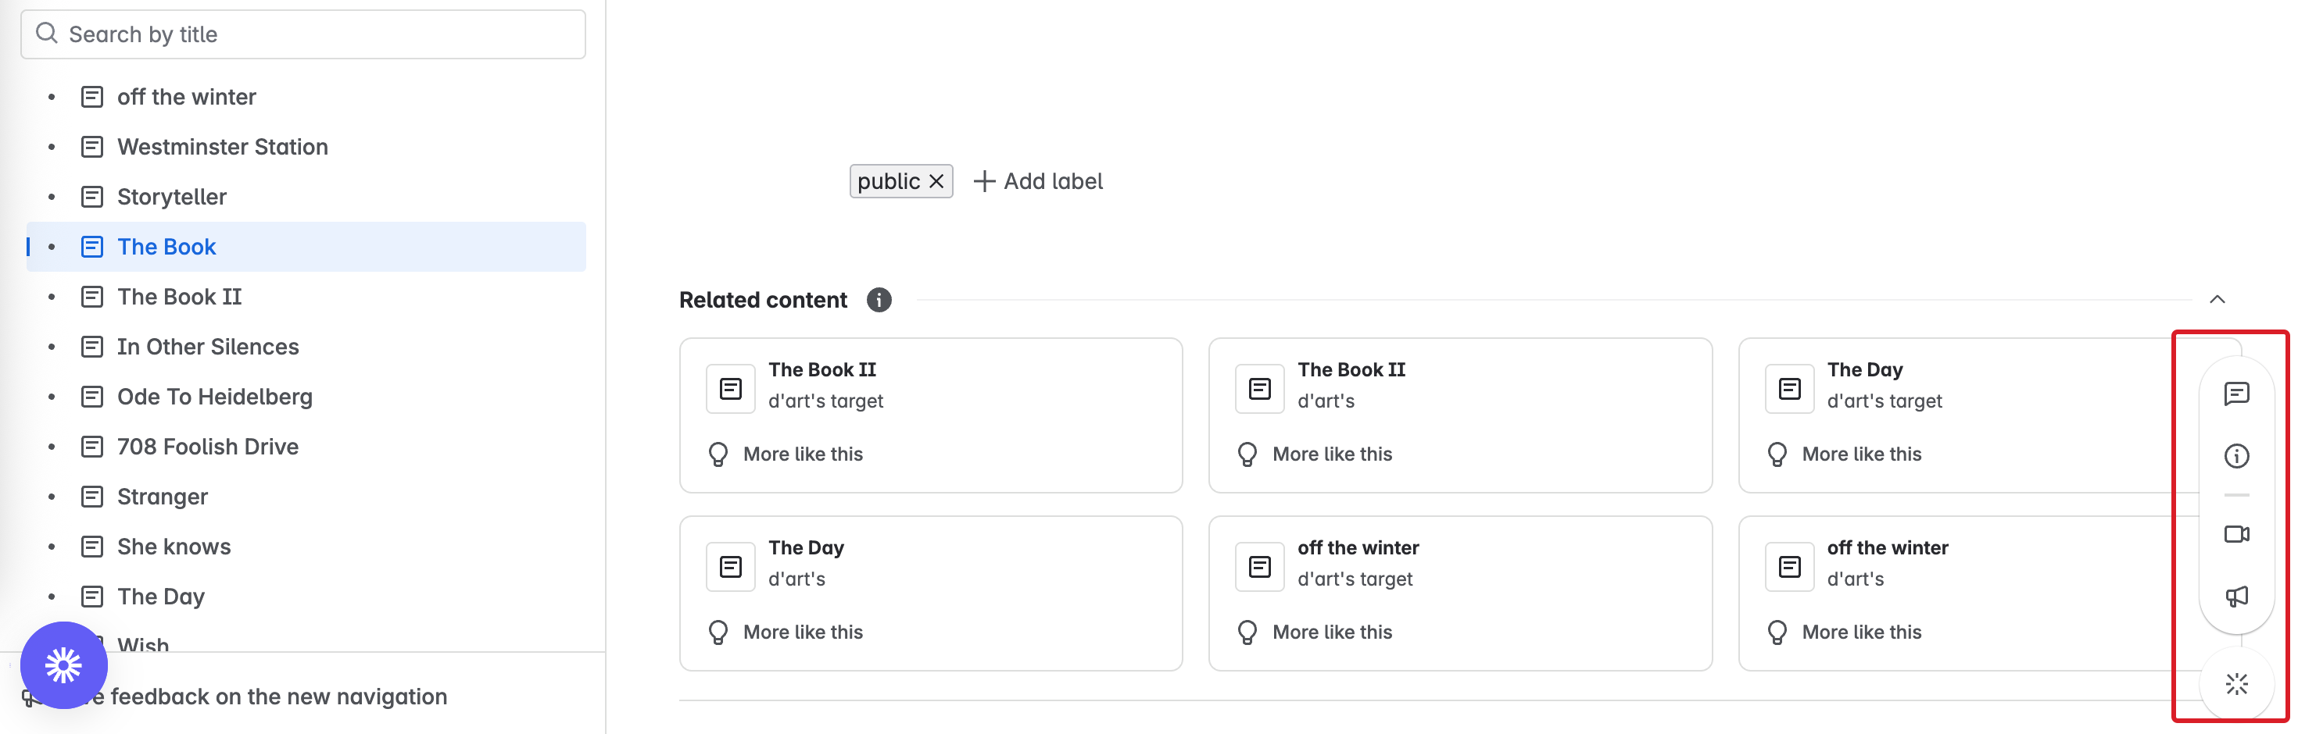
Task: Click the page icon next to Storyteller
Action: coord(92,196)
